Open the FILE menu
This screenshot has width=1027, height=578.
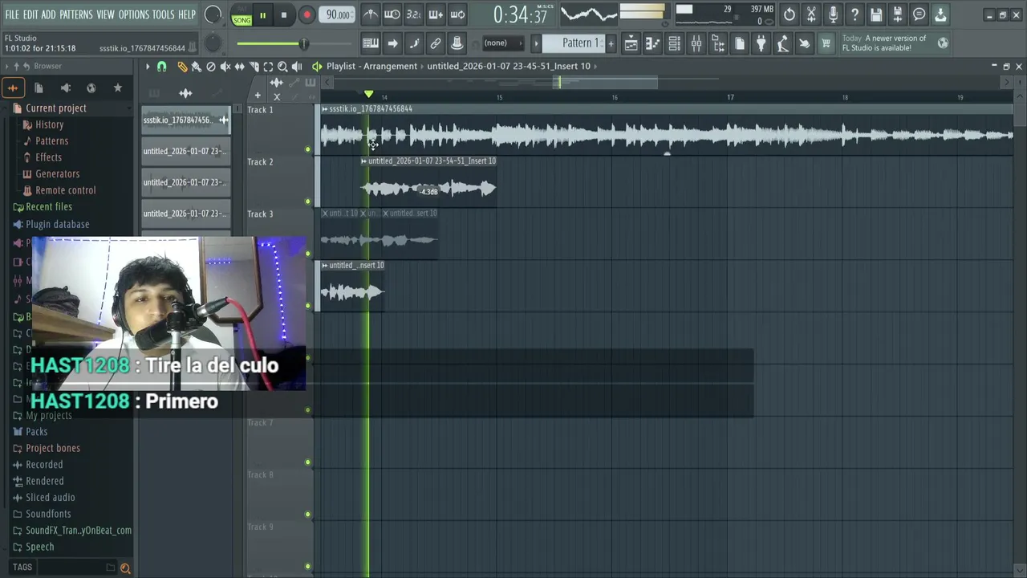[x=12, y=15]
